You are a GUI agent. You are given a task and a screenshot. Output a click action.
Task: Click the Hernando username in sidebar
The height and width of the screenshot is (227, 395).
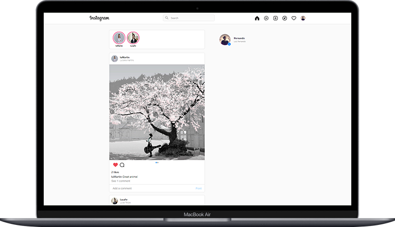click(x=239, y=38)
